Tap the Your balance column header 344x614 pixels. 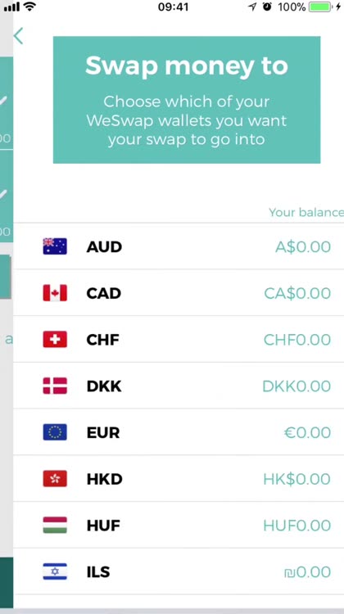point(306,212)
